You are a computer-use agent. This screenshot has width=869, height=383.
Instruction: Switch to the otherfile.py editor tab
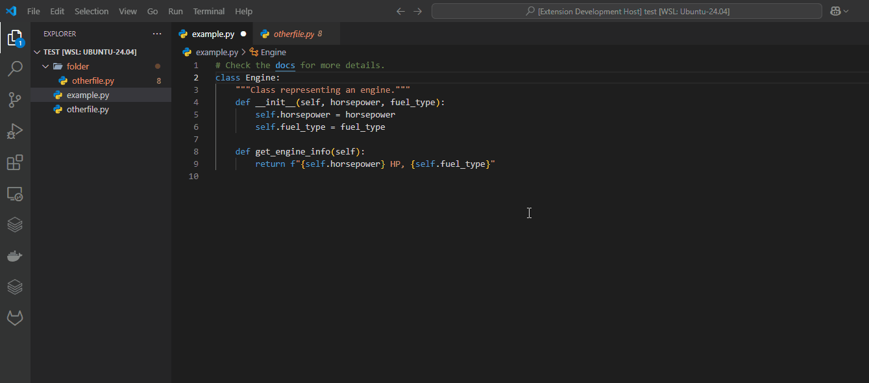(297, 34)
